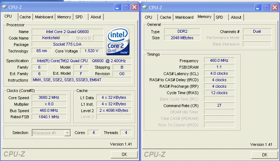Click the RAS# Precharge (tRP) value
Screen dimensions: 280x161
(x=219, y=86)
